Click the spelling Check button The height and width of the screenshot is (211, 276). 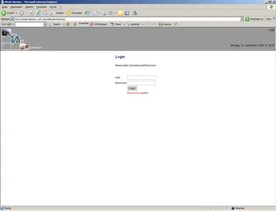(116, 24)
